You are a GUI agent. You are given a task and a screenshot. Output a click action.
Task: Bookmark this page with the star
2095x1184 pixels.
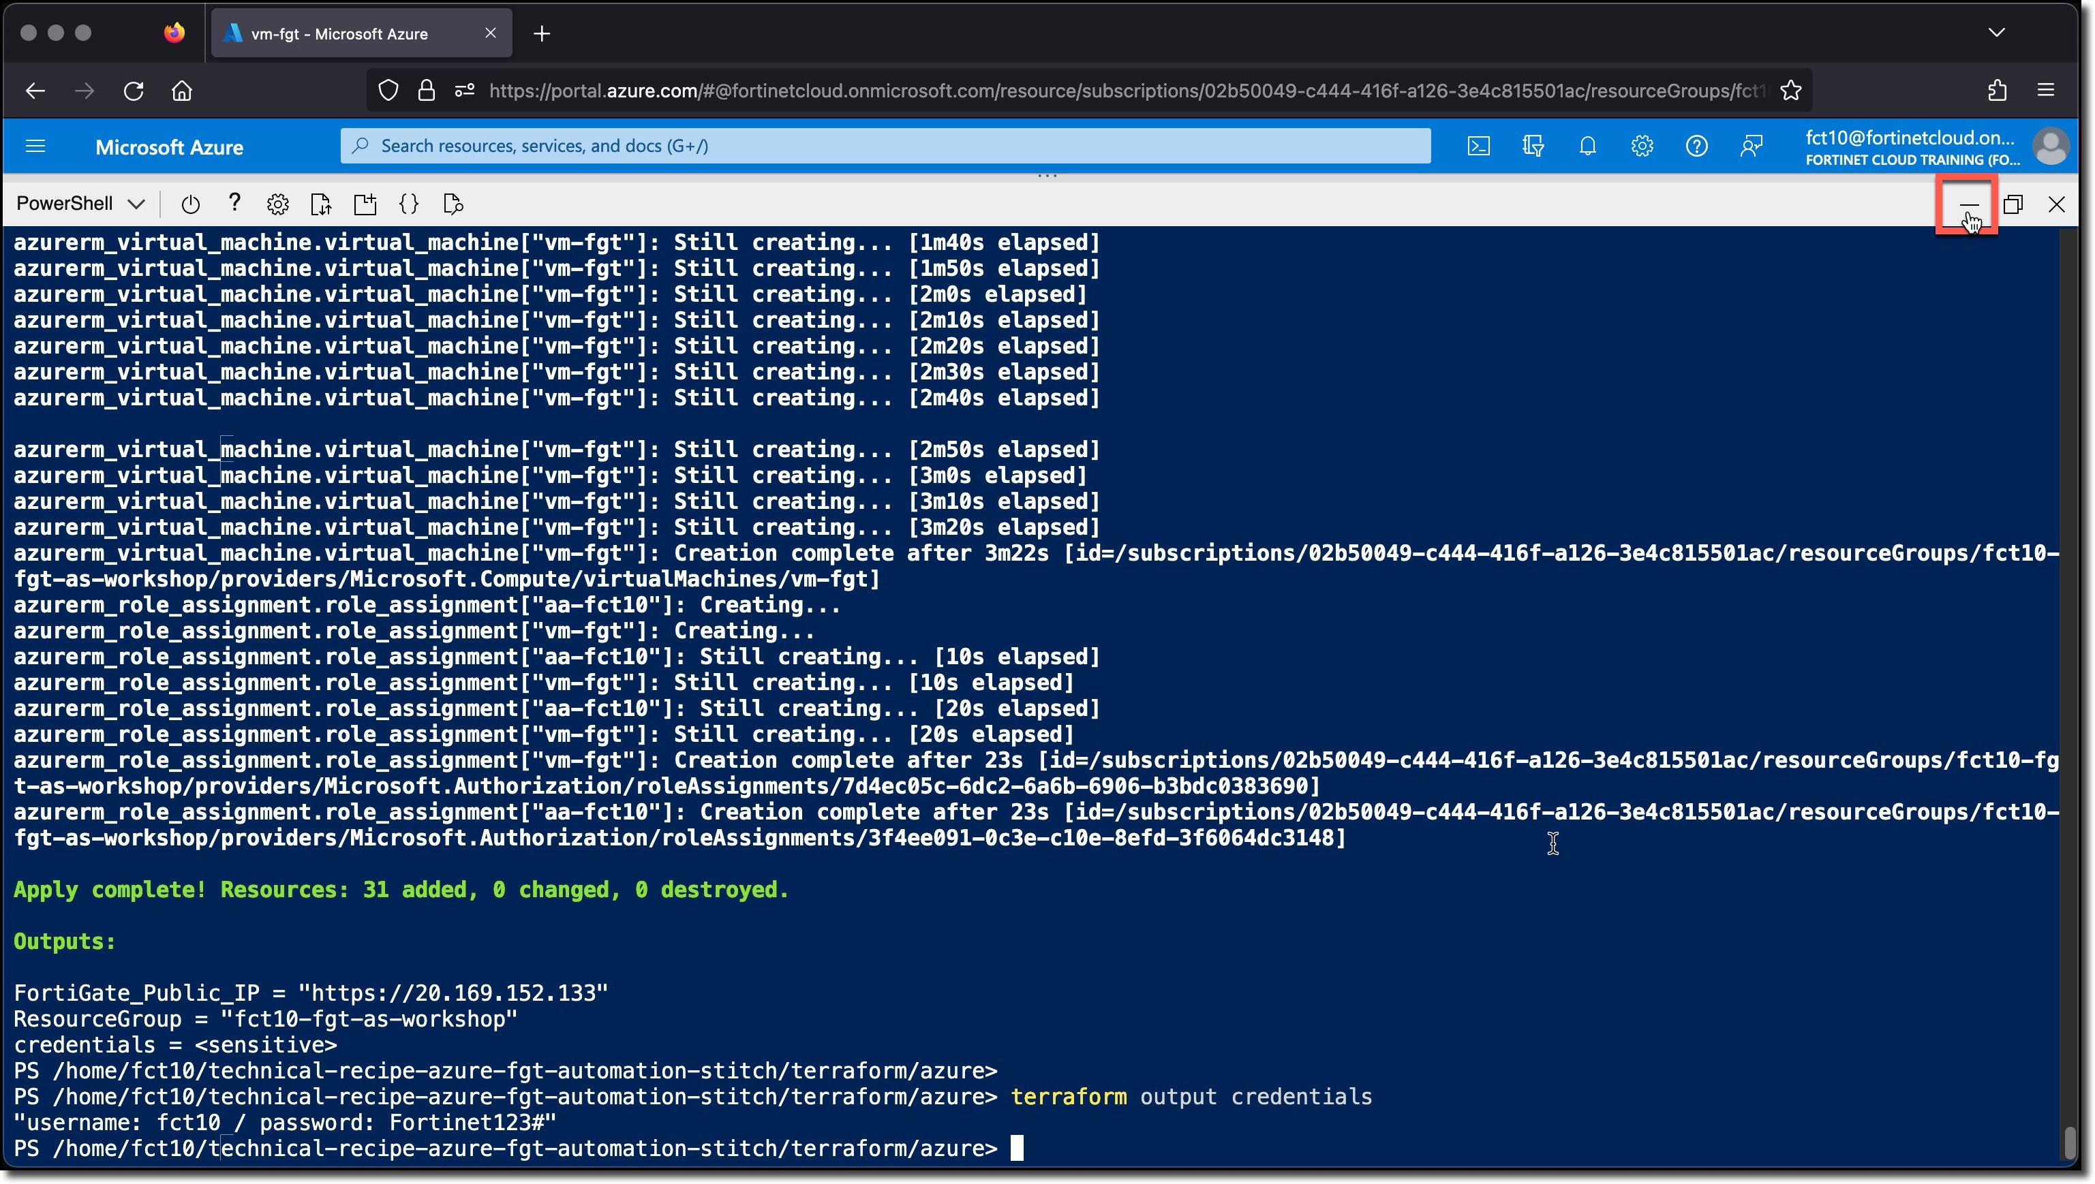(x=1790, y=90)
